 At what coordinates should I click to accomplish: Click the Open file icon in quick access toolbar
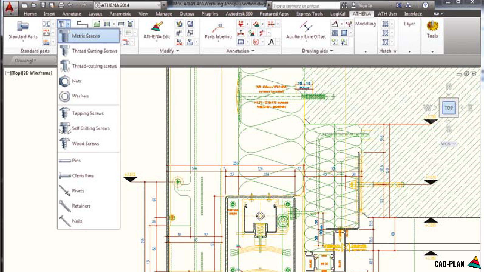click(x=34, y=5)
